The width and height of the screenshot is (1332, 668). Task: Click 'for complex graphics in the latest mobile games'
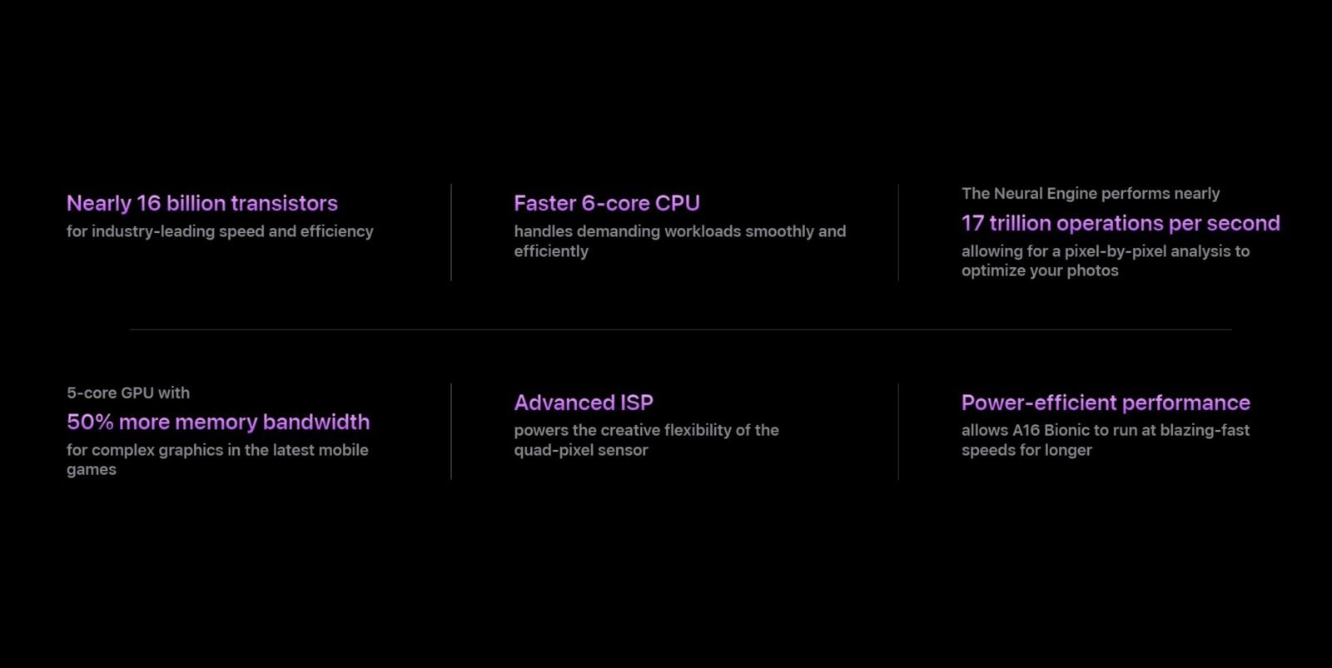(217, 459)
